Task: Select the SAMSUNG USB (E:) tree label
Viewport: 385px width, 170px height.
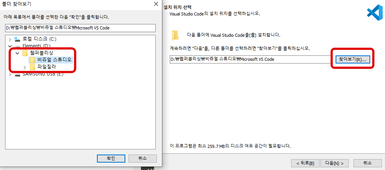Action: (43, 74)
